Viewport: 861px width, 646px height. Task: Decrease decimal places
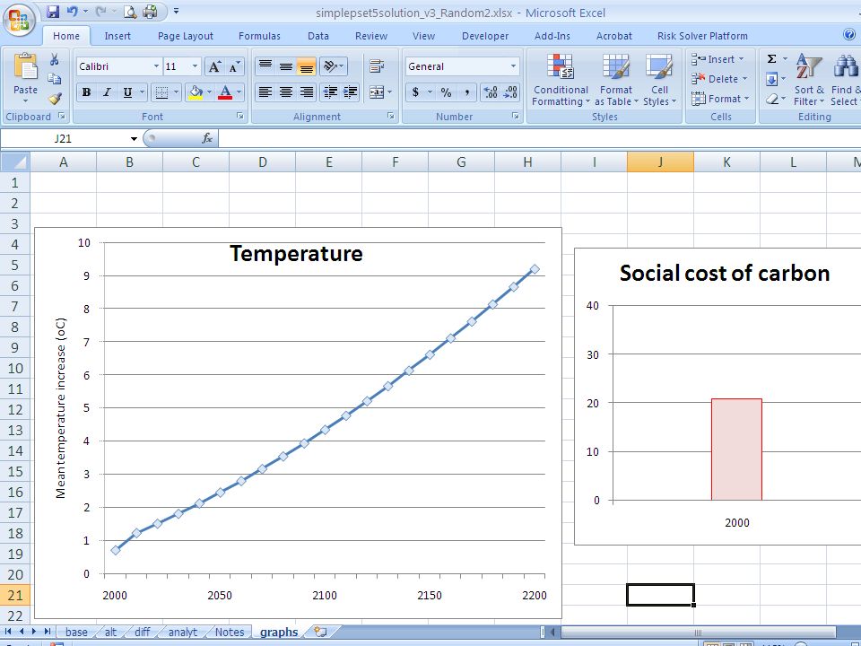coord(510,92)
